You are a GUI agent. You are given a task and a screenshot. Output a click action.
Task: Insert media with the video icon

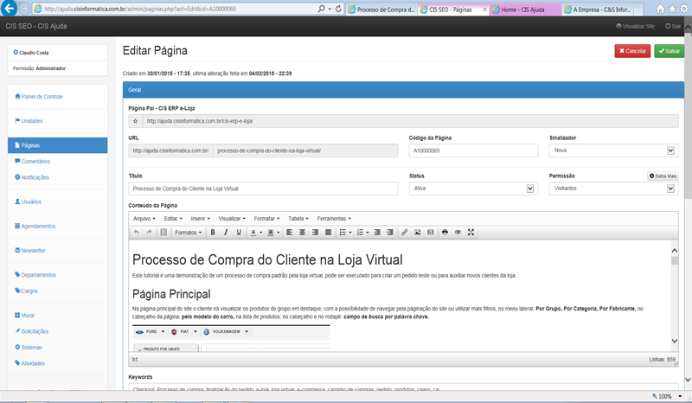click(x=430, y=232)
